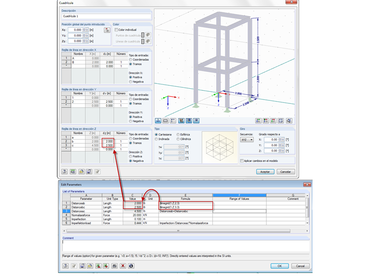
Task: Open help in the Cuadrícula dialog
Action: pos(65,172)
